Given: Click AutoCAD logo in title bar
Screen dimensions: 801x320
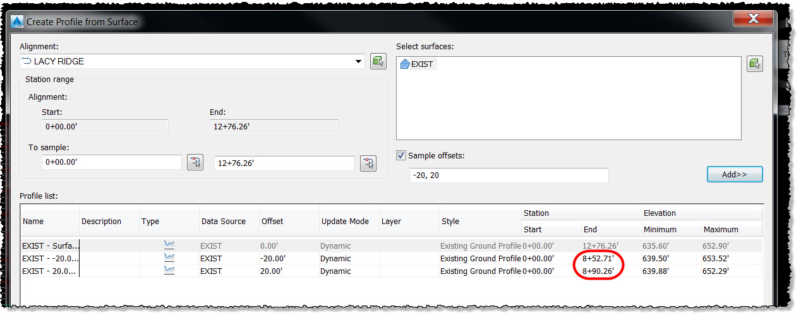Looking at the screenshot, I should click(x=18, y=21).
